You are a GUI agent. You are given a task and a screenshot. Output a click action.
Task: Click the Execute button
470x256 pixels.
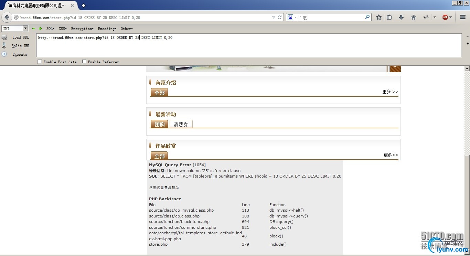[x=20, y=54]
